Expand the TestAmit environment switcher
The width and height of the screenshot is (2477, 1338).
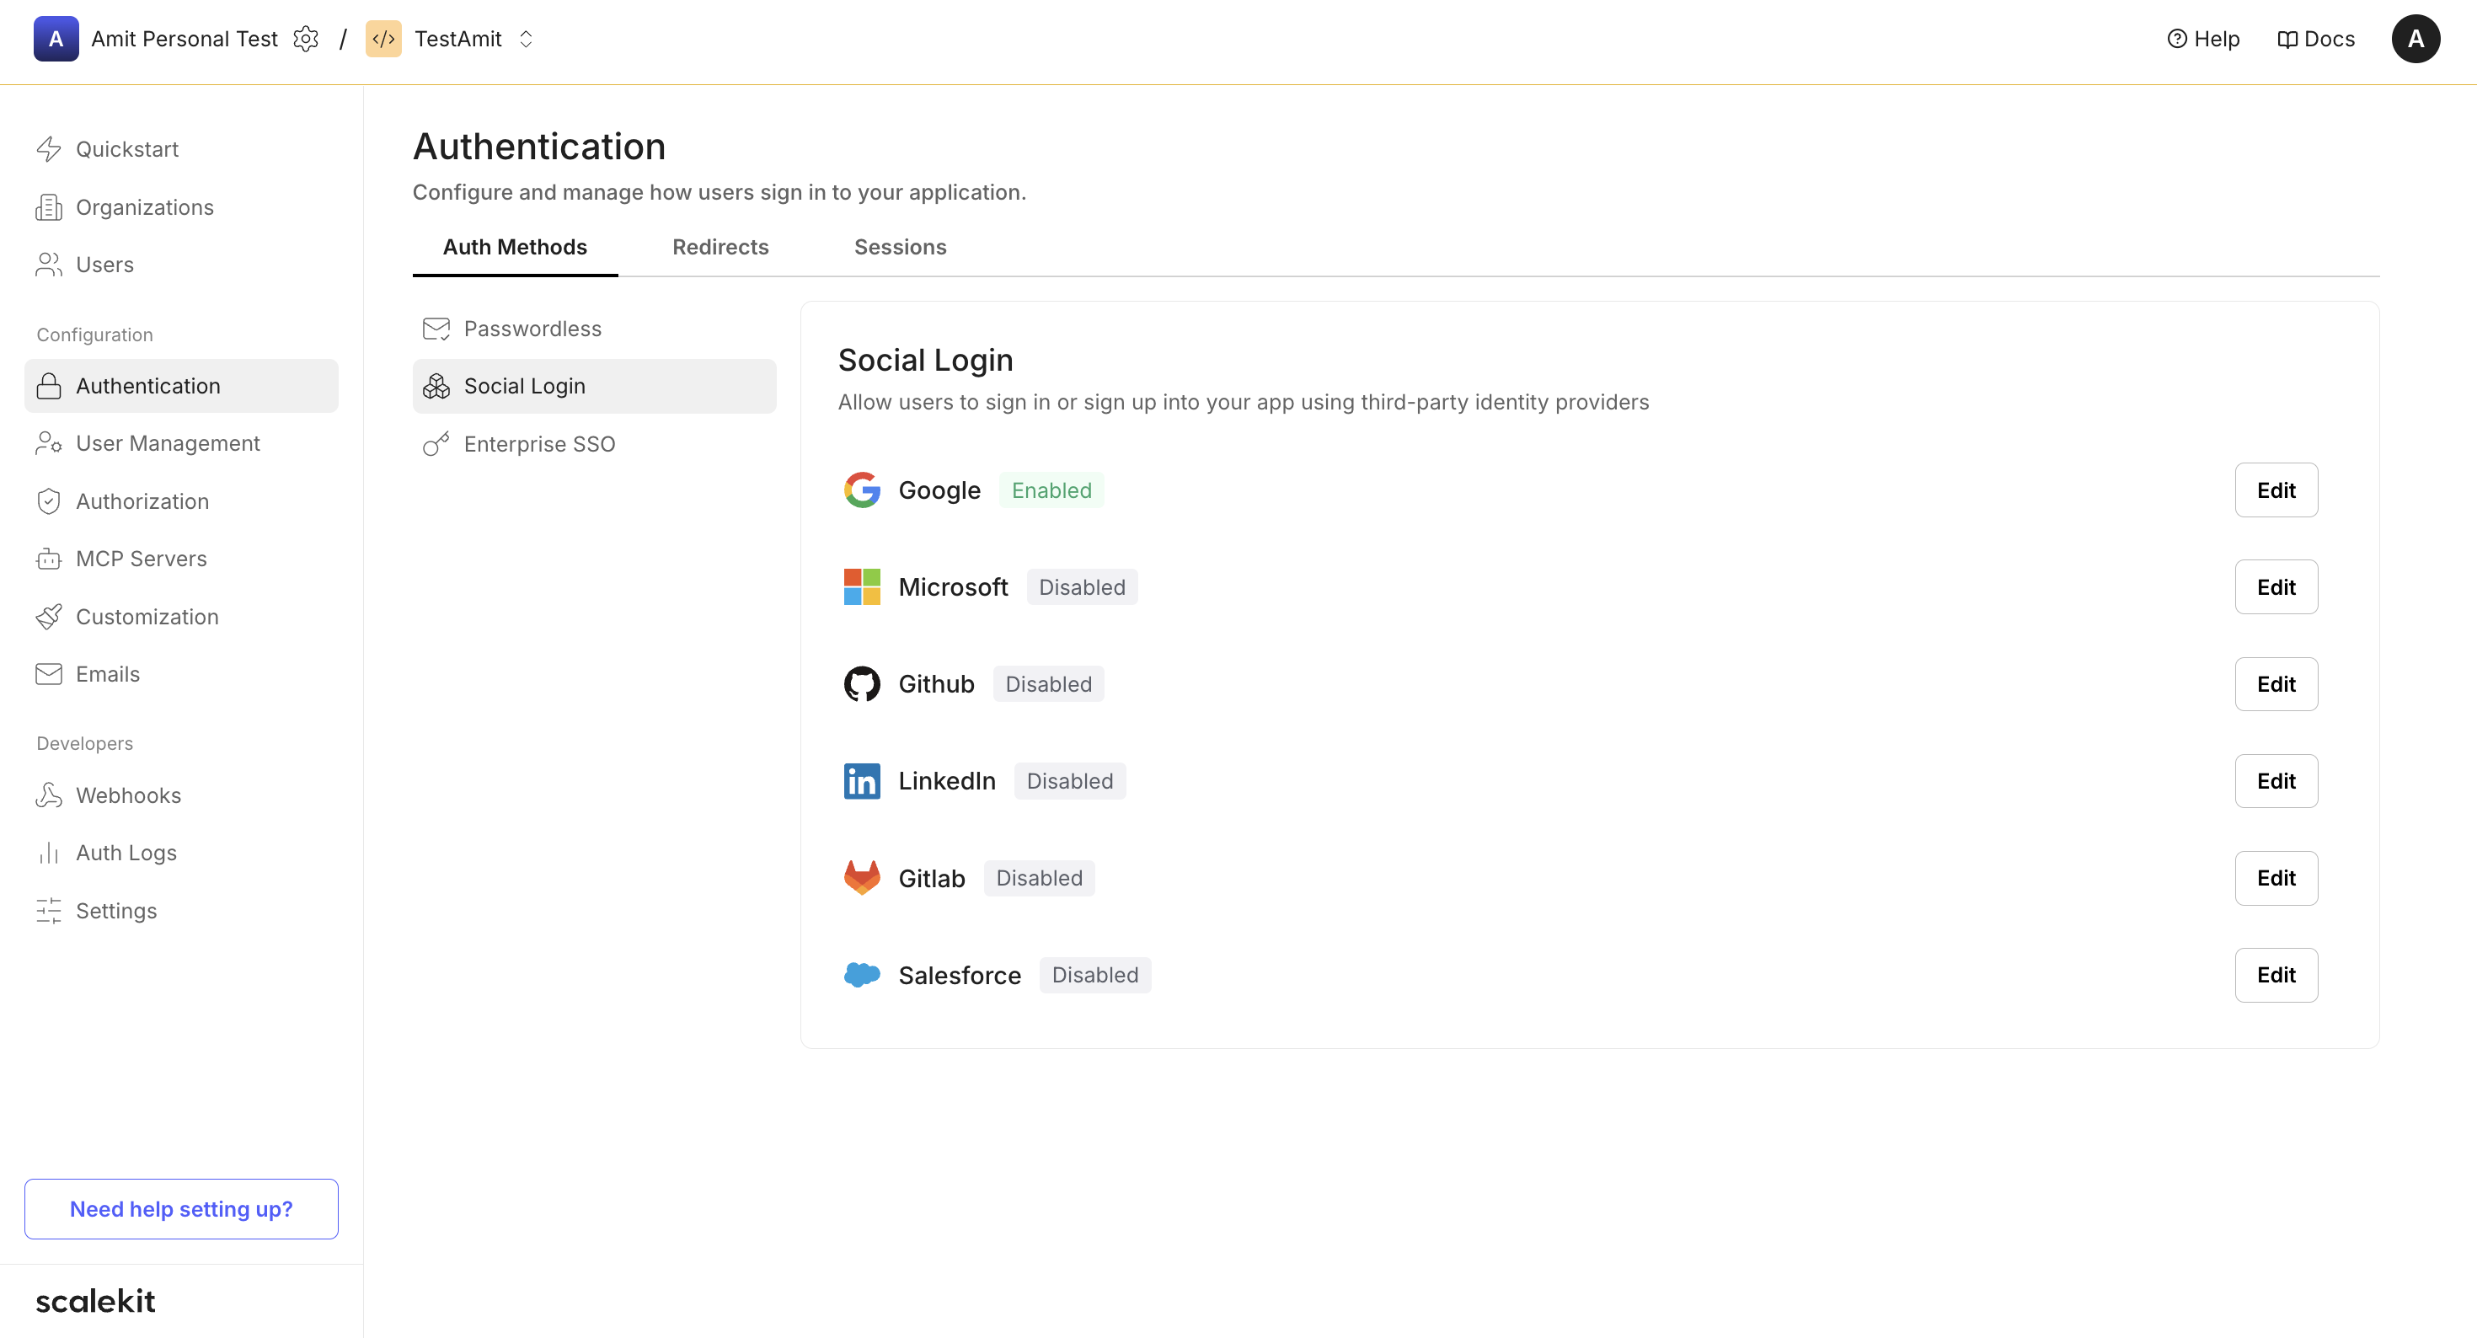(526, 39)
